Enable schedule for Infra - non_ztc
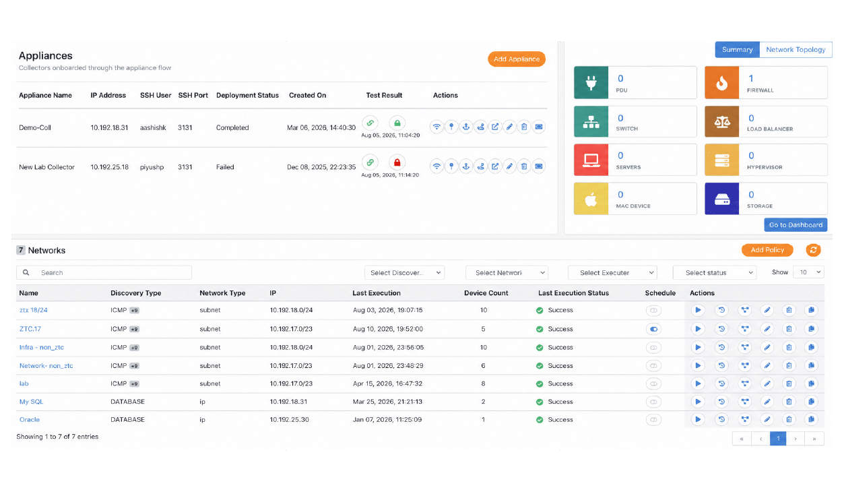This screenshot has height=492, width=842. click(653, 347)
